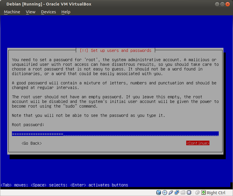Minimize the Debian VM window

pyautogui.click(x=217, y=4)
